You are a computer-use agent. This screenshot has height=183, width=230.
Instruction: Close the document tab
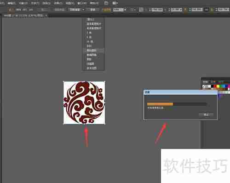pyautogui.click(x=46, y=16)
